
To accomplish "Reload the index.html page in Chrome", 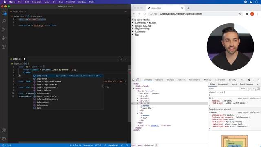I will click(144, 14).
